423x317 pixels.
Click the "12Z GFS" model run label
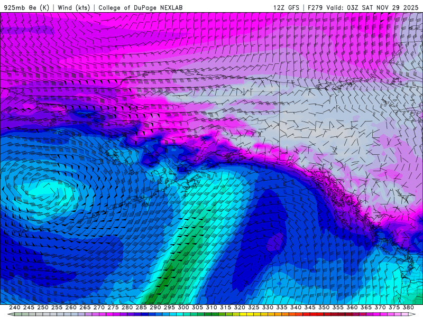(x=286, y=7)
